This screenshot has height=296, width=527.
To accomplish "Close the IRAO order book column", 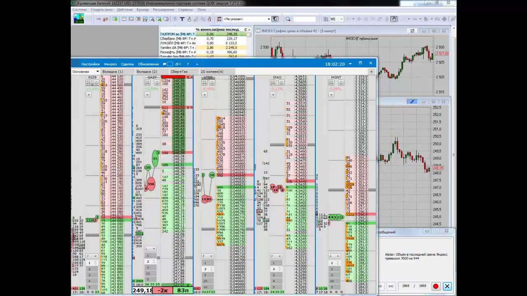I will [273, 83].
